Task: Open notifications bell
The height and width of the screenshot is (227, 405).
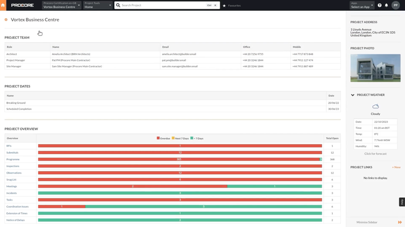Action: coord(387,5)
